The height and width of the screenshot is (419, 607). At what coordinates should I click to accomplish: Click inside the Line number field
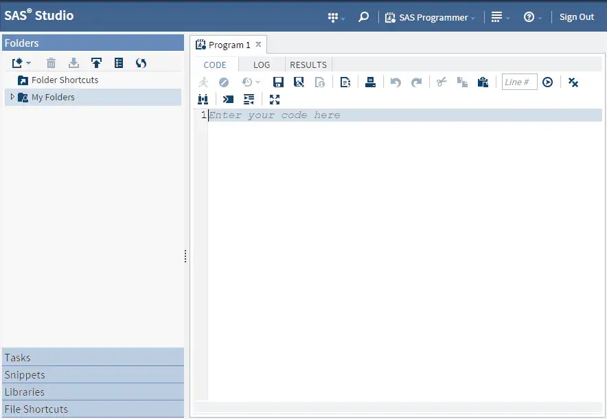pos(519,82)
